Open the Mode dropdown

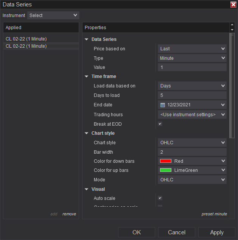coord(192,180)
